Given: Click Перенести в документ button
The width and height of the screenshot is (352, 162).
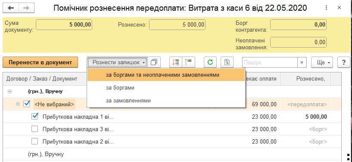Looking at the screenshot, I should coord(40,62).
